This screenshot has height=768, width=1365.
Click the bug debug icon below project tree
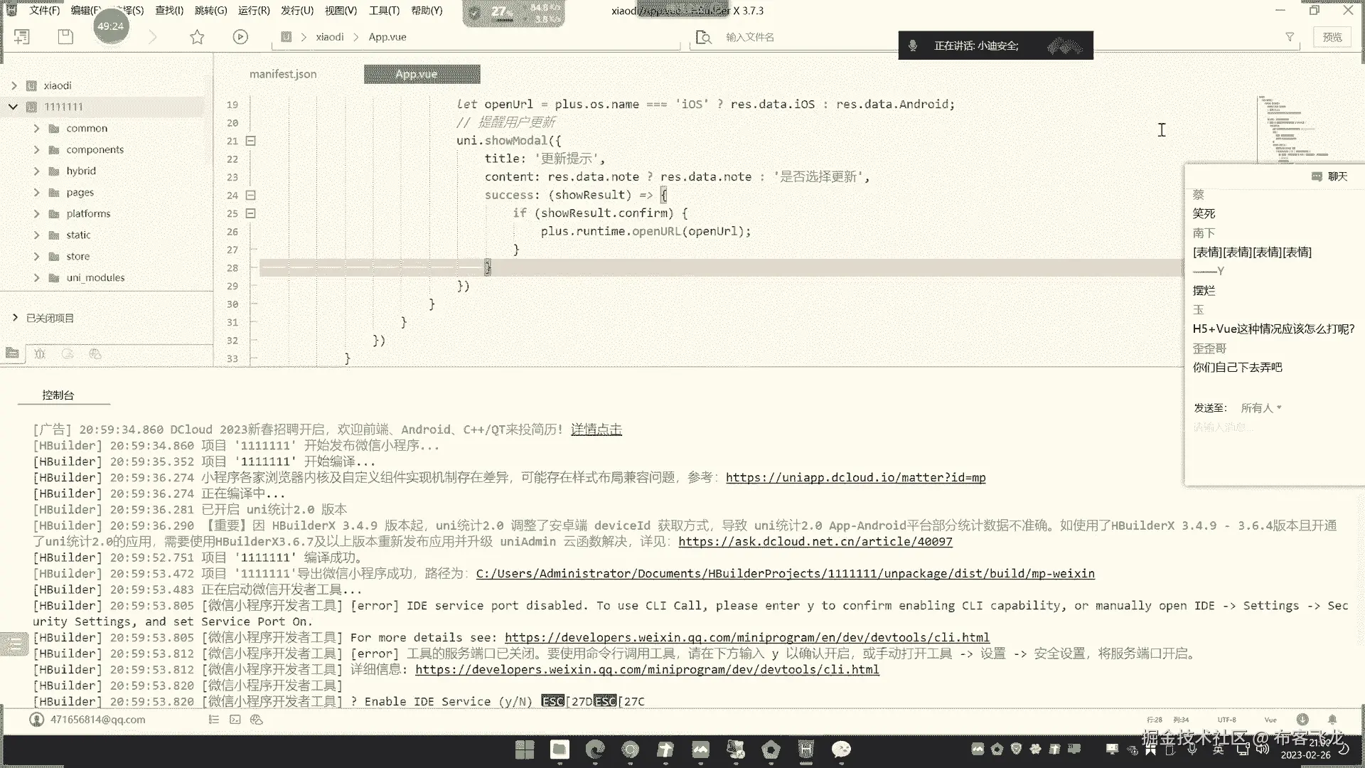coord(40,353)
